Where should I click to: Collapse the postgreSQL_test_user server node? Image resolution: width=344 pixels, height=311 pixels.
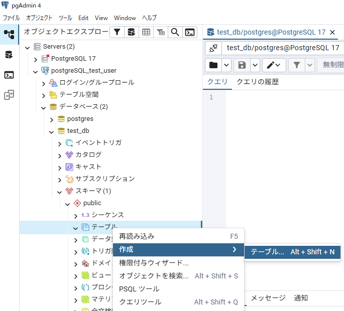35,72
